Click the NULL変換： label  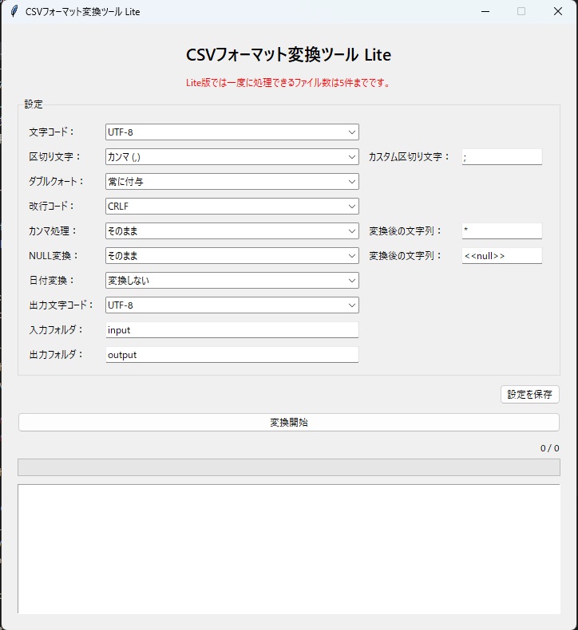coord(53,255)
